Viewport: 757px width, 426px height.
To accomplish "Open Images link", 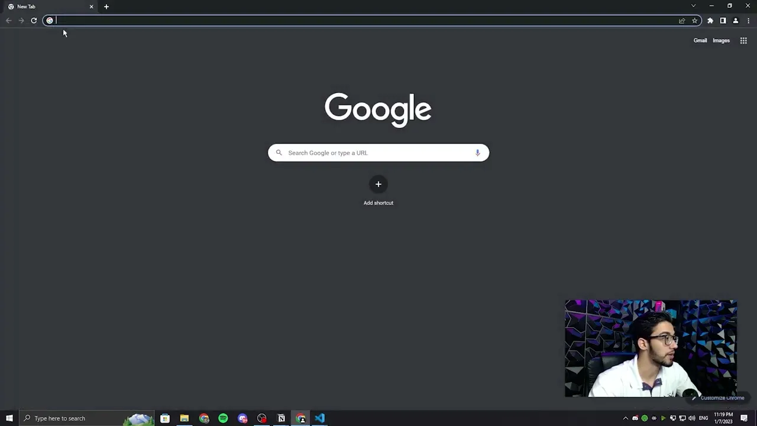I will tap(721, 40).
